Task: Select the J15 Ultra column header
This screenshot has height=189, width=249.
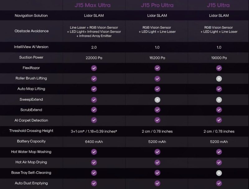Action: pyautogui.click(x=219, y=5)
